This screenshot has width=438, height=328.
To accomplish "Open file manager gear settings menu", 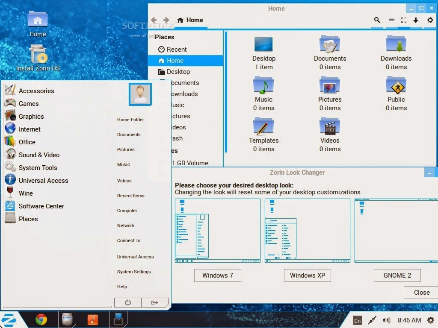I will pyautogui.click(x=430, y=20).
